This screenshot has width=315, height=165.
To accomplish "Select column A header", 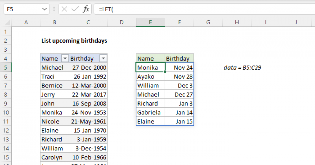I will coord(26,22).
